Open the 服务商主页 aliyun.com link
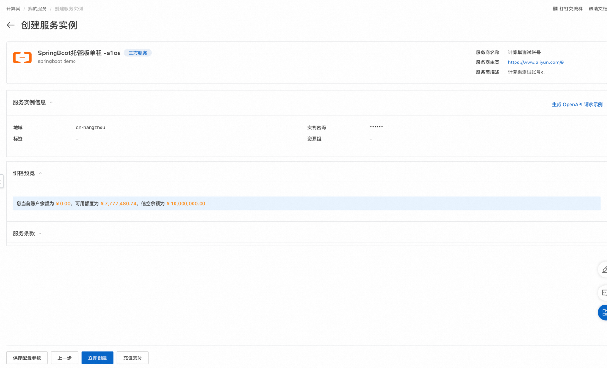The height and width of the screenshot is (368, 607). click(535, 63)
